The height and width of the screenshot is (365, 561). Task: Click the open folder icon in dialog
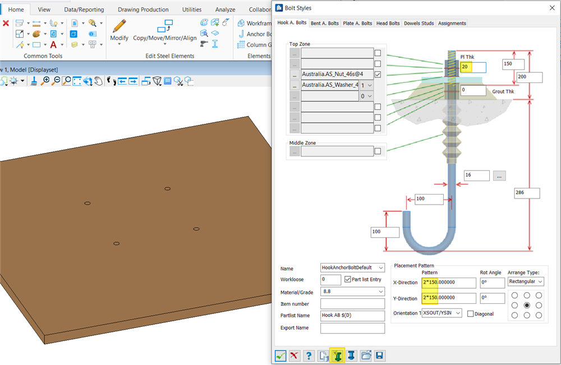click(x=366, y=355)
